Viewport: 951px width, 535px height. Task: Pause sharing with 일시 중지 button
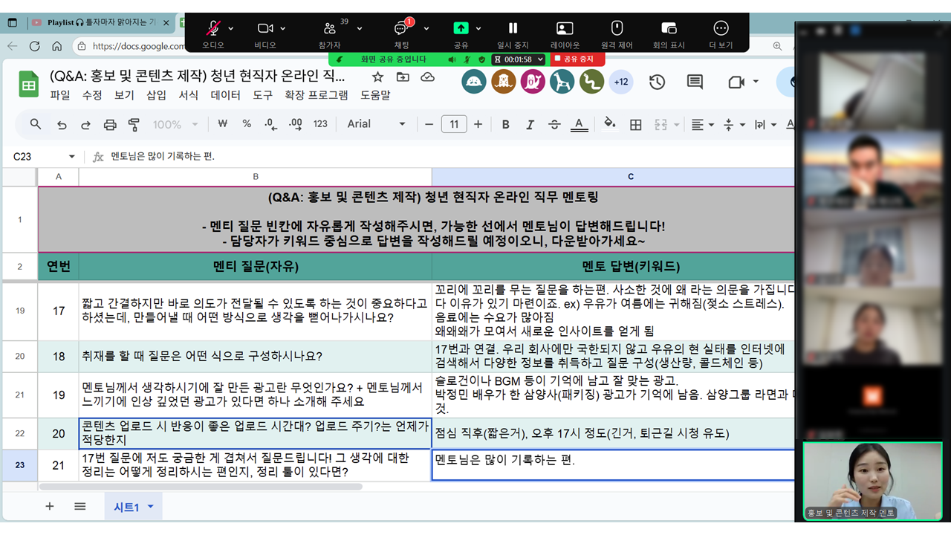pos(513,33)
